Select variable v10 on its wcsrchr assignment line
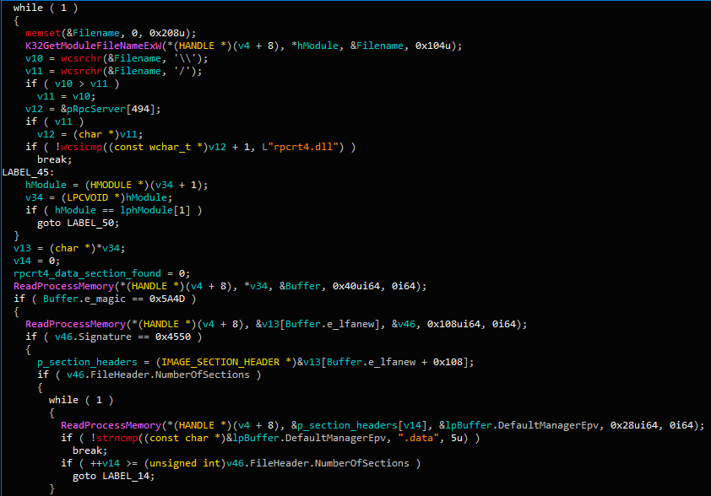This screenshot has height=496, width=711. [x=34, y=58]
